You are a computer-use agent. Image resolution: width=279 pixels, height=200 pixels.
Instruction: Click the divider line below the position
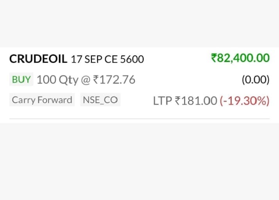pos(139,119)
